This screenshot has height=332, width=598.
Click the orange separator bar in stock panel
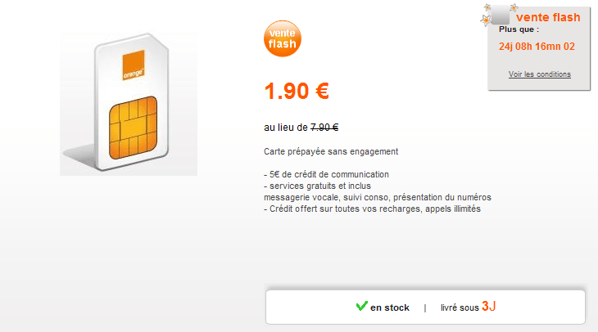click(424, 308)
